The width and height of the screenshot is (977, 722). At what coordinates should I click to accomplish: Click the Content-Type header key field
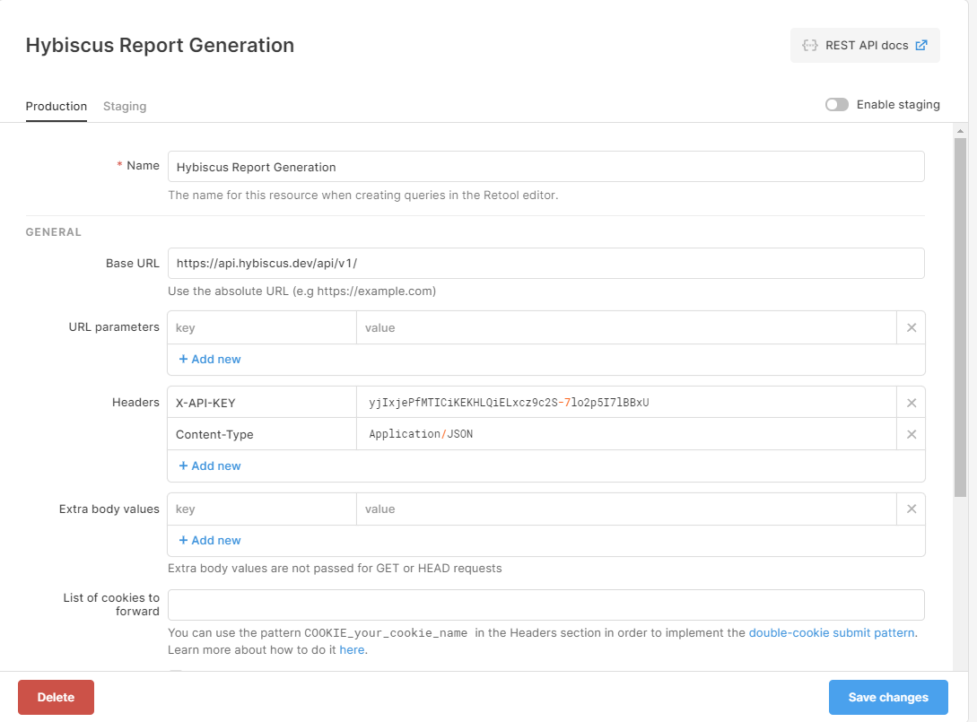click(262, 434)
